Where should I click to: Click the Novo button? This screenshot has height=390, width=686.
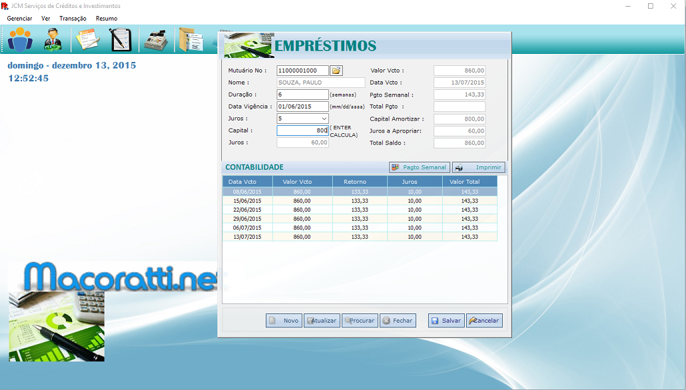click(x=284, y=321)
